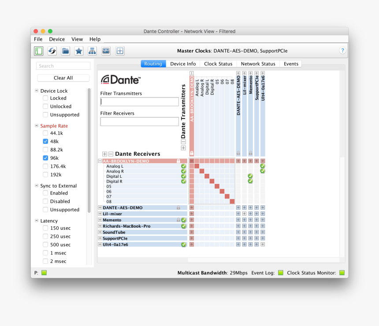Collapse the AA-BROOKLYN-DEMO receiver row
Viewport: 379px width, 326px height.
tap(100, 161)
